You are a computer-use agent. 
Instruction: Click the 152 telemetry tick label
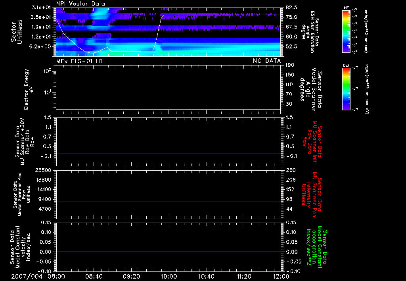click(x=290, y=189)
